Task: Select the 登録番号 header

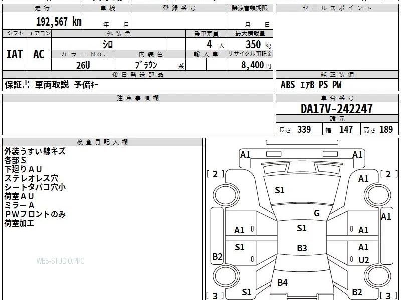Action: [179, 8]
